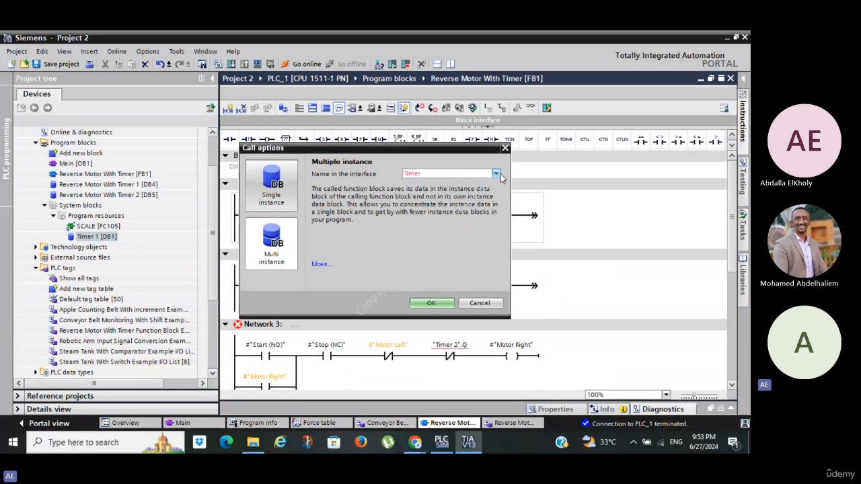Expand the Technology objects node
The width and height of the screenshot is (861, 484).
pyautogui.click(x=36, y=247)
